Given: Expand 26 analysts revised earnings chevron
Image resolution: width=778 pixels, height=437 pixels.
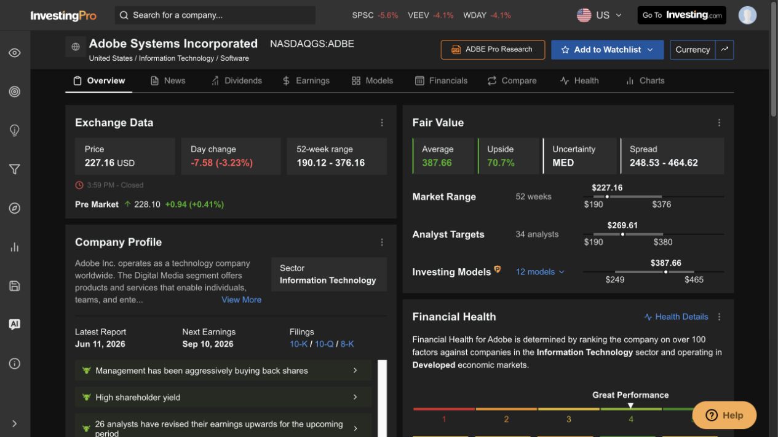Looking at the screenshot, I should coord(355,428).
